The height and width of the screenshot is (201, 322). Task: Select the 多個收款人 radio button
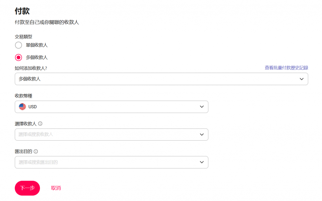[x=19, y=57]
